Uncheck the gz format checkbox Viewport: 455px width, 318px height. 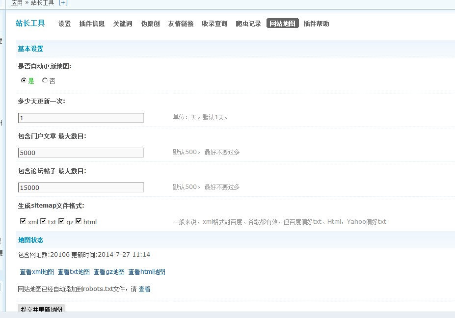(x=61, y=221)
